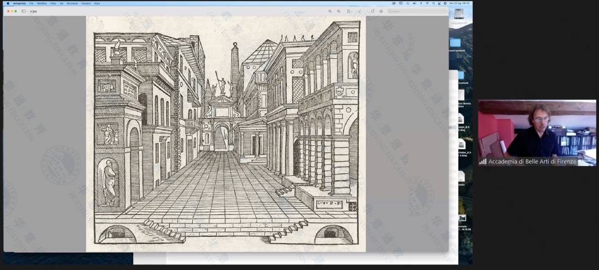Open Control Center in menu bar
Image resolution: width=599 pixels, height=270 pixels.
tap(439, 3)
